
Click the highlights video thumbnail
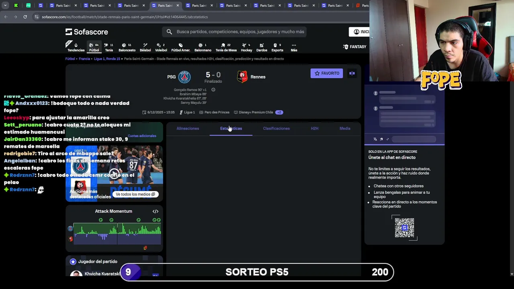pos(114,173)
